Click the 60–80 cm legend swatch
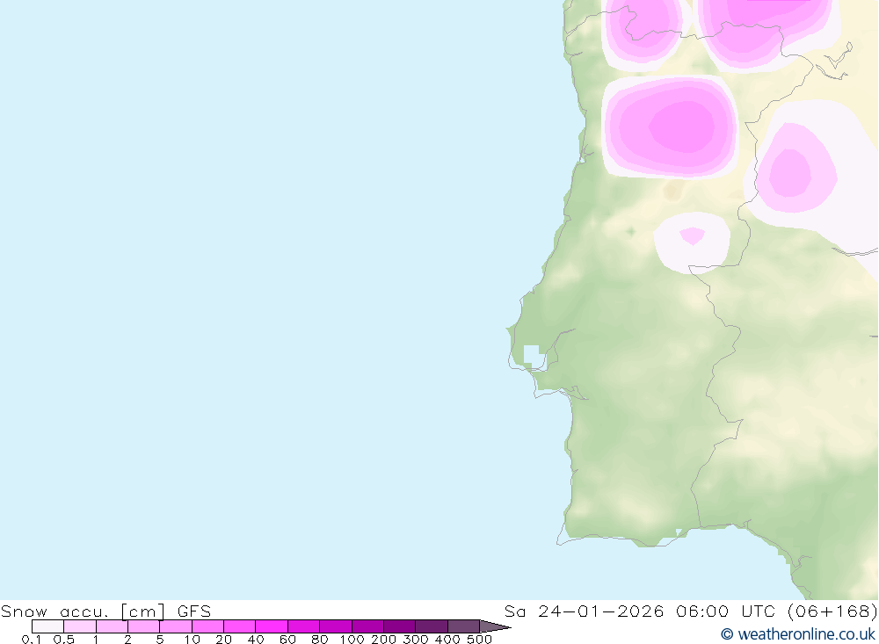The width and height of the screenshot is (879, 644). click(x=304, y=626)
